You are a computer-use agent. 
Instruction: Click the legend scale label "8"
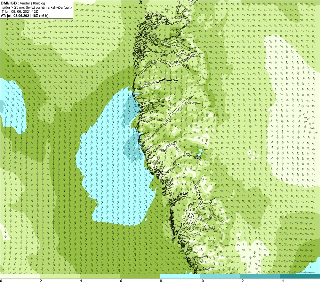(x=161, y=281)
